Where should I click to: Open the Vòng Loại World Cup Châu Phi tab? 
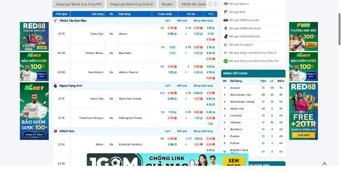(78, 4)
